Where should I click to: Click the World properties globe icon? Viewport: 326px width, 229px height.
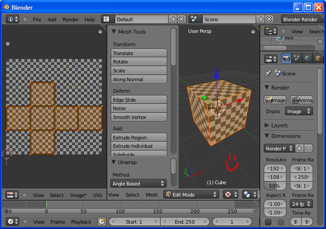tap(307, 59)
